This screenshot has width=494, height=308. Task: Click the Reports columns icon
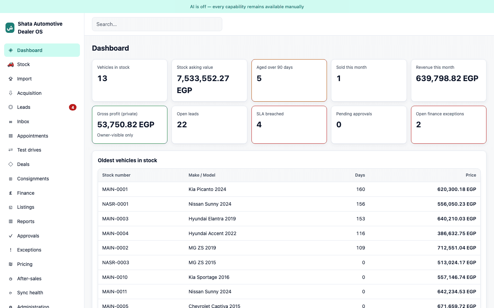click(x=11, y=221)
